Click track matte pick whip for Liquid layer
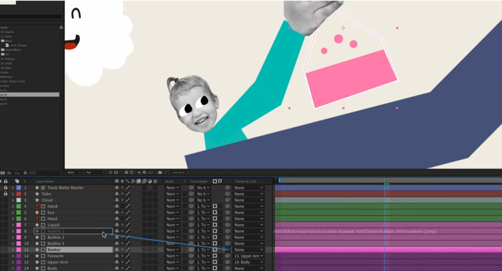Viewport: 502px width, 271px height. click(191, 224)
